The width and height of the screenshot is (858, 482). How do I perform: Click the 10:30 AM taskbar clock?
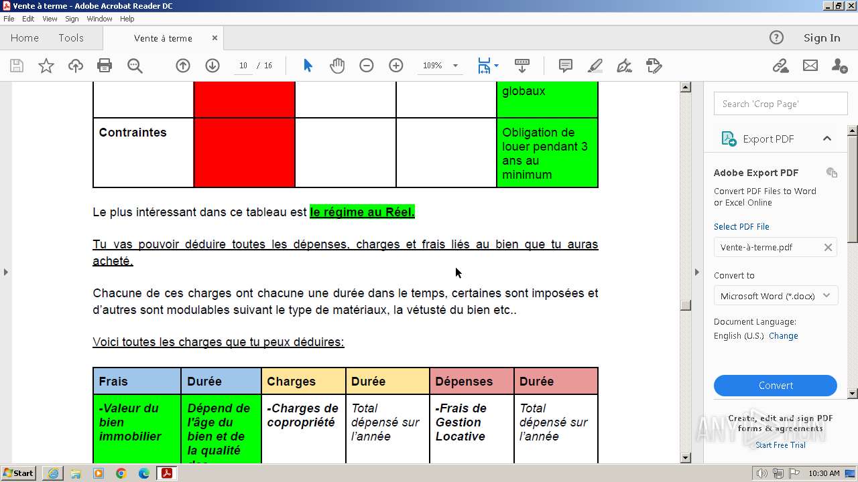(824, 473)
